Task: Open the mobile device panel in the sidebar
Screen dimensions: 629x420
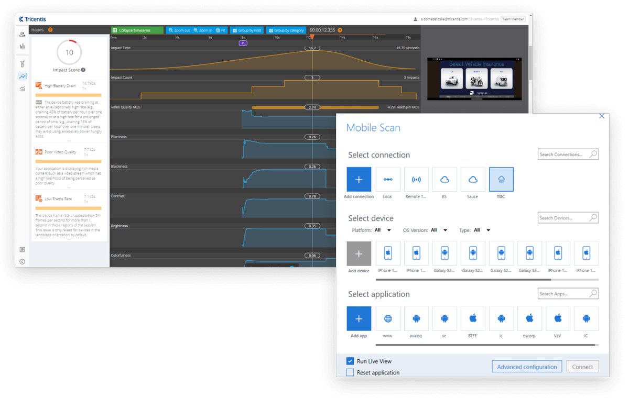Action: coord(22,63)
